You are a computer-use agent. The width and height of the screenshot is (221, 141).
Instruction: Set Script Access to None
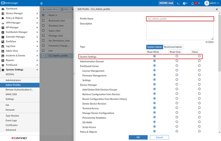pyautogui.click(x=199, y=126)
